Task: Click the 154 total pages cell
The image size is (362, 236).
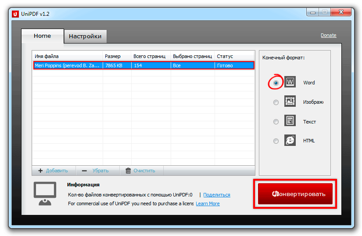Action: (151, 65)
